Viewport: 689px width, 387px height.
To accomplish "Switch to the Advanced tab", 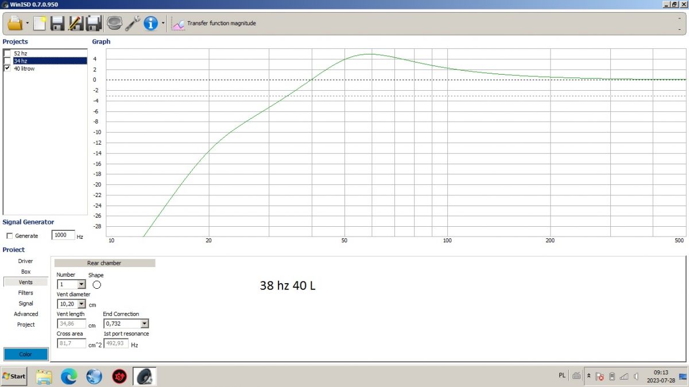I will pos(26,314).
